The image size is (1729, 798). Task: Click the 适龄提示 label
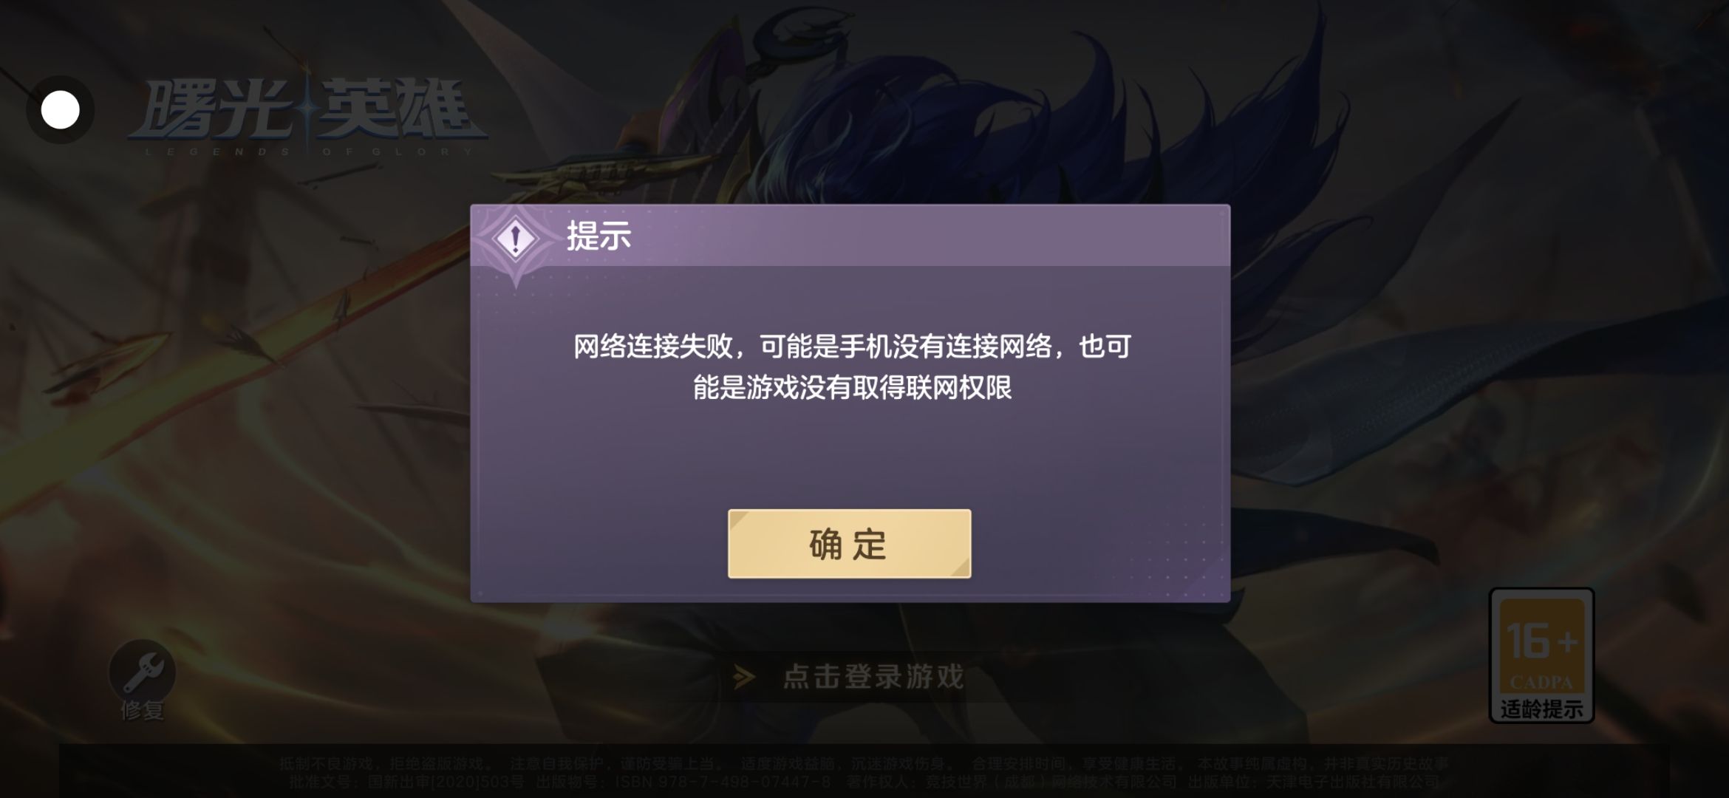[1541, 709]
